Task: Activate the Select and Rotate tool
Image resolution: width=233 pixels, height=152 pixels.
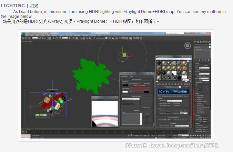Action: 57,38
